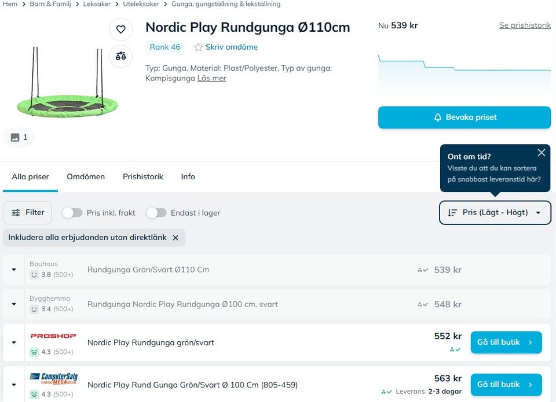Toggle 'Pris inkl. frakt' switch
The image size is (556, 402).
tap(72, 213)
